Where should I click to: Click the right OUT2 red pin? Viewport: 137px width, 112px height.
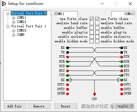coord(122,89)
